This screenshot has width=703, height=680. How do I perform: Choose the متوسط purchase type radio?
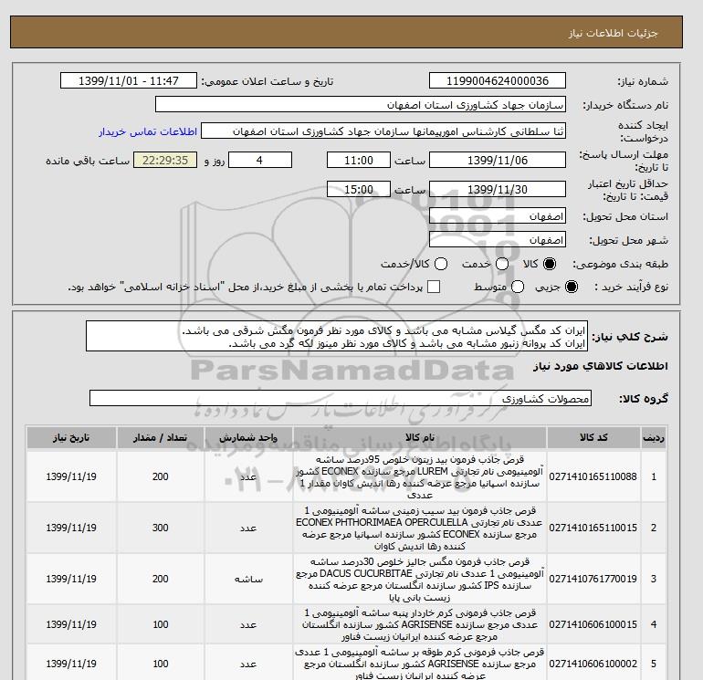click(518, 287)
